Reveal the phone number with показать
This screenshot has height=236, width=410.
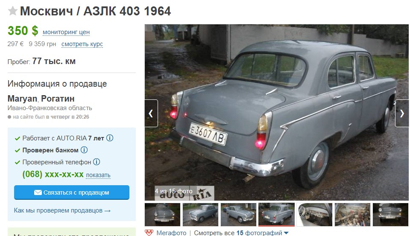pos(98,175)
